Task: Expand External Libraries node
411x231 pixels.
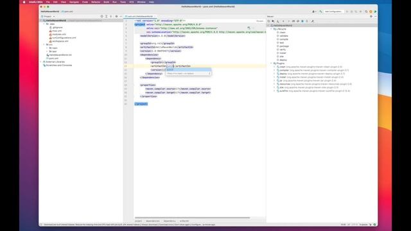Action: tap(41, 62)
